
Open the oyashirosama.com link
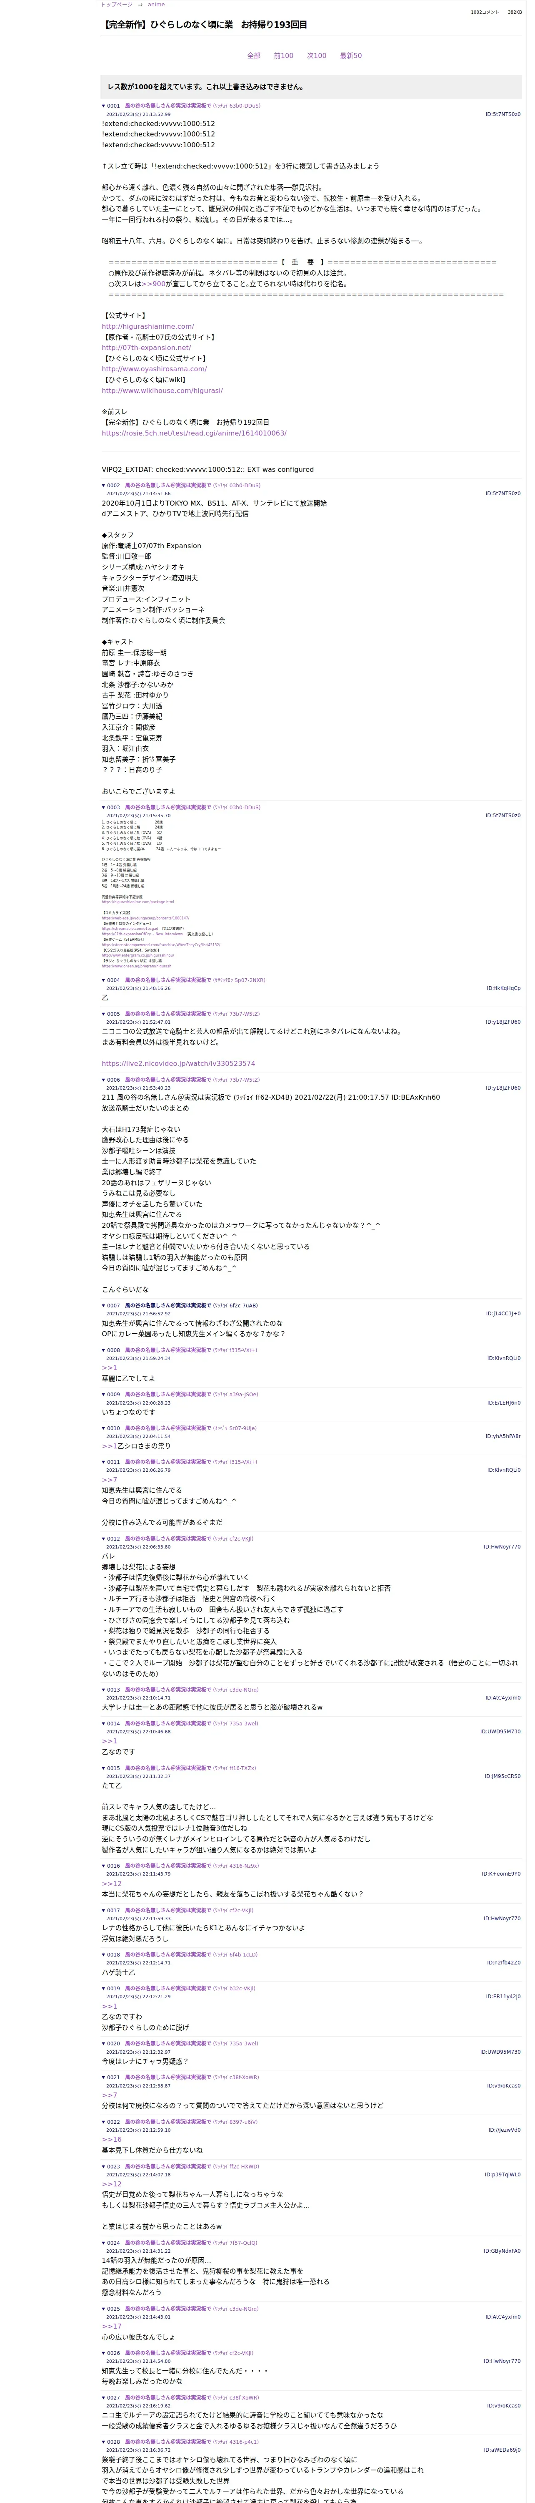(x=155, y=368)
